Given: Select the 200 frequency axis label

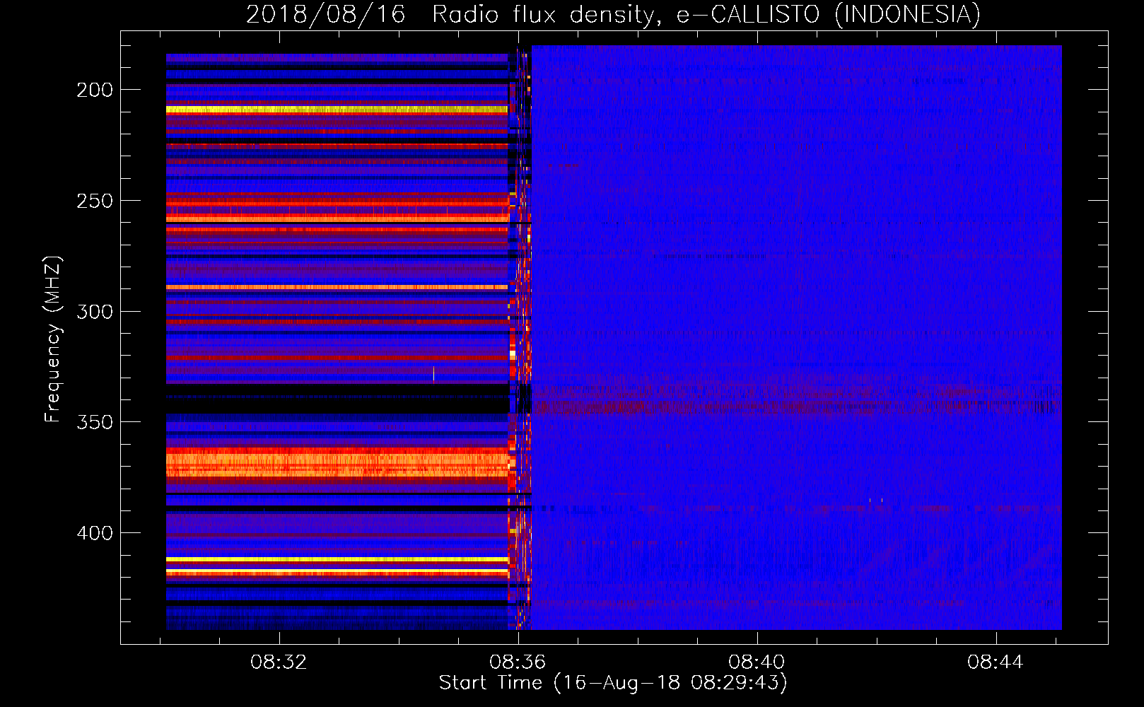Looking at the screenshot, I should pyautogui.click(x=95, y=90).
